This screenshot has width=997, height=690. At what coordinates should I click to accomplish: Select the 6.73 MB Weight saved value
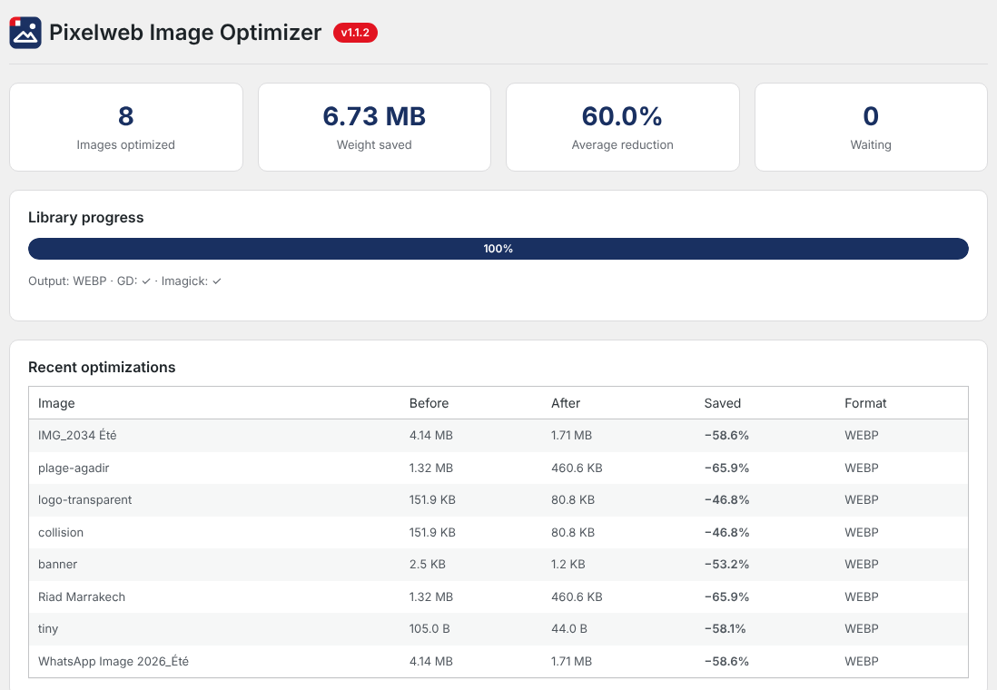pos(374,116)
